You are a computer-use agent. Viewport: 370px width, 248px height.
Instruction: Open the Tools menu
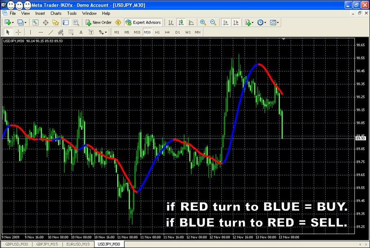click(x=72, y=13)
